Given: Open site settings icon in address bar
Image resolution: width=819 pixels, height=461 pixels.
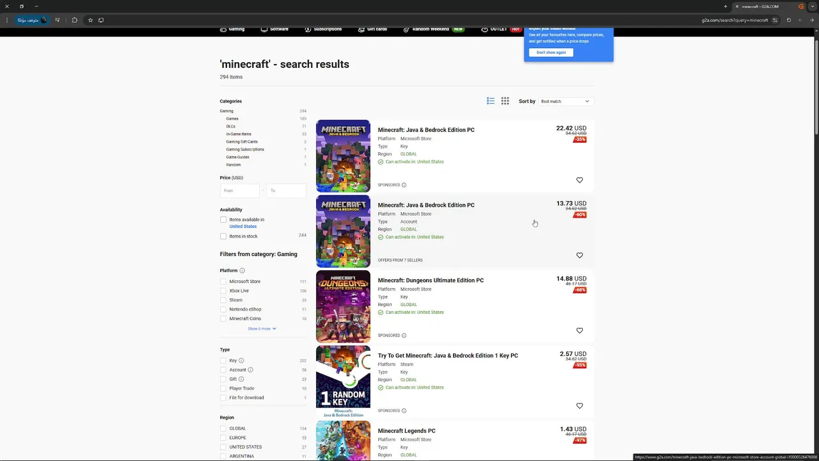Looking at the screenshot, I should pos(775,20).
